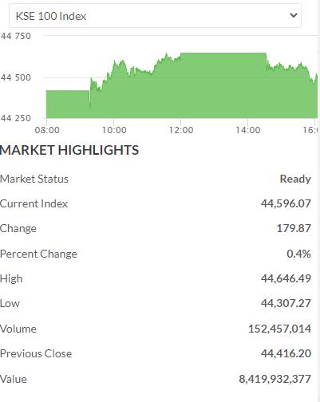
Task: Click the Low value 44,307.27
Action: (x=286, y=303)
